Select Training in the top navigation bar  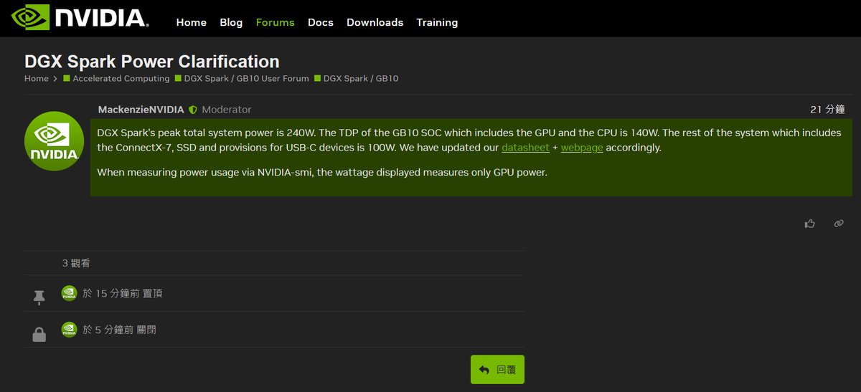(x=436, y=22)
